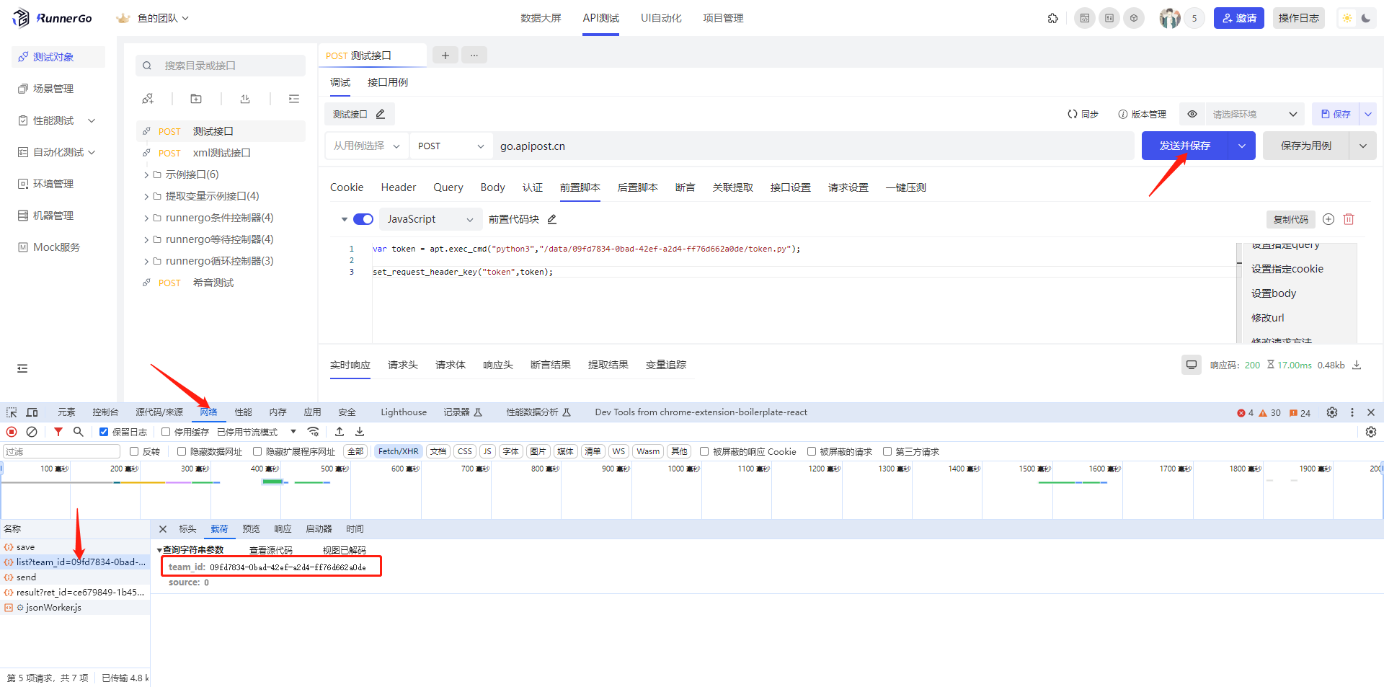Open the UI自动化 top menu

(x=661, y=18)
